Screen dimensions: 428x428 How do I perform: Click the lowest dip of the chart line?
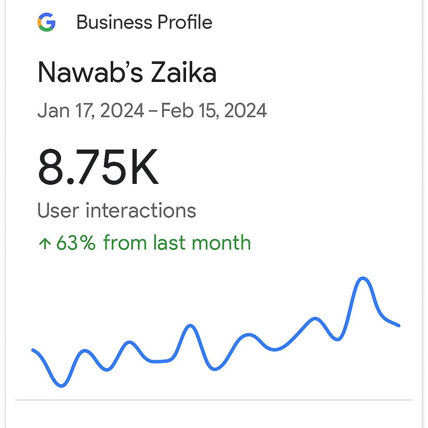tap(61, 386)
